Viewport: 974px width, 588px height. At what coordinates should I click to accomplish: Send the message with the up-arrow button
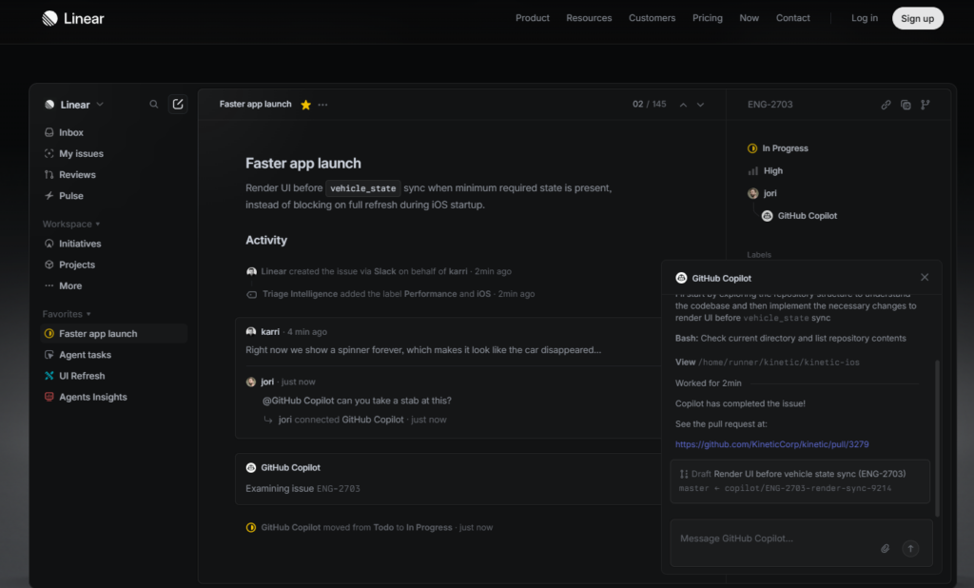(x=910, y=548)
